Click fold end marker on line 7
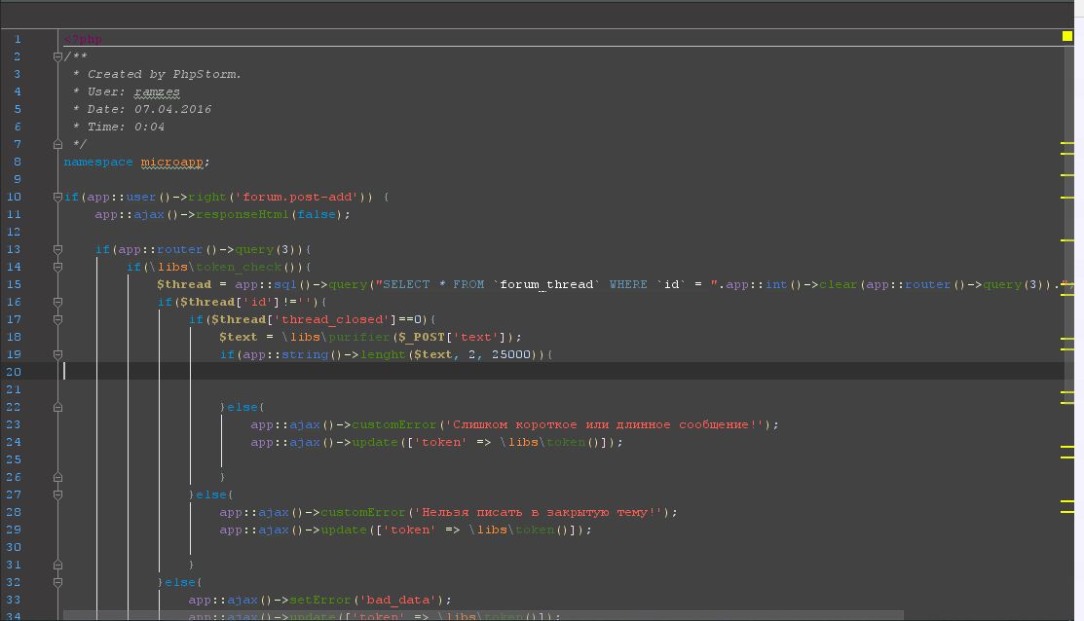The width and height of the screenshot is (1084, 621). point(57,144)
